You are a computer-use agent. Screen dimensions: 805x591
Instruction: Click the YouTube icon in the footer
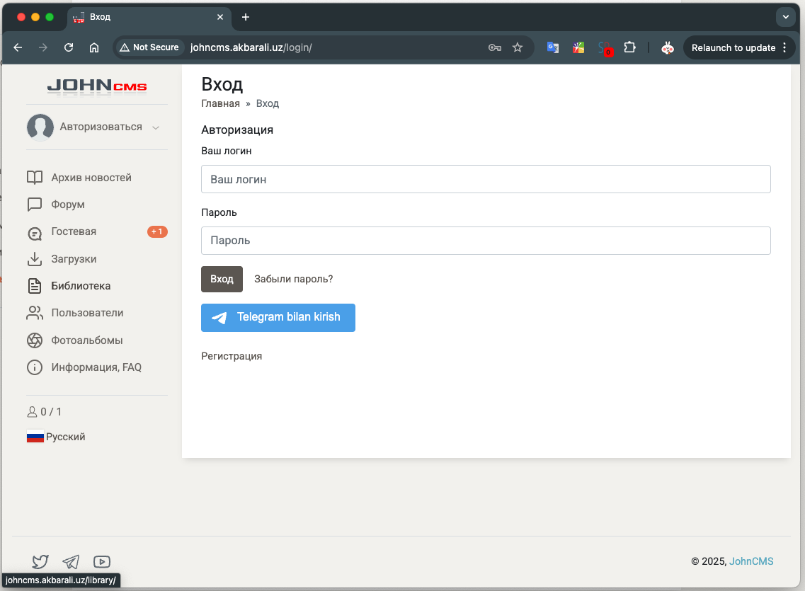pyautogui.click(x=102, y=562)
